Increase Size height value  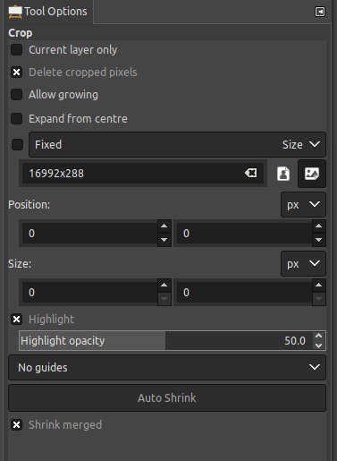pos(319,286)
